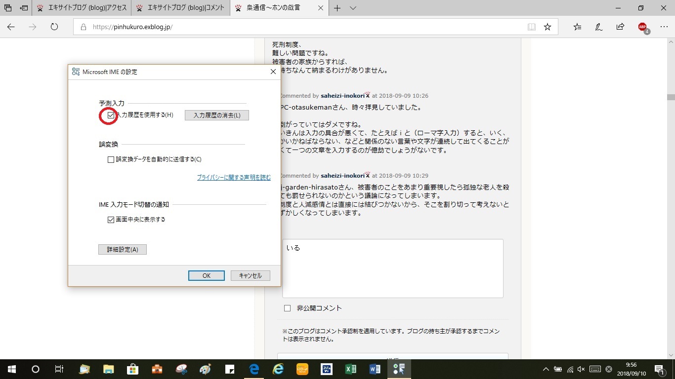Add page to favorites star
The width and height of the screenshot is (675, 379).
point(548,27)
